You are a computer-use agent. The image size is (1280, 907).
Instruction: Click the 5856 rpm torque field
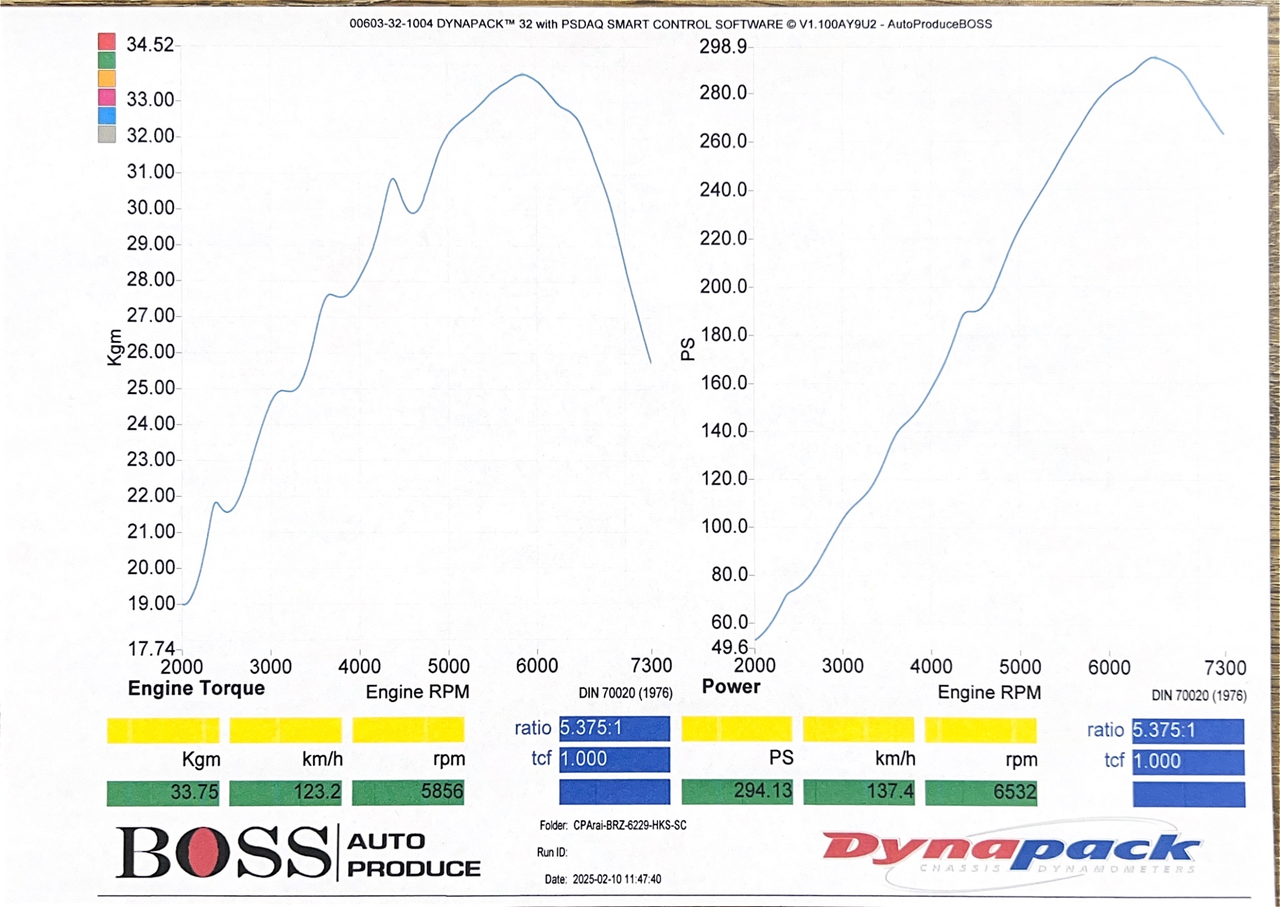tap(408, 792)
